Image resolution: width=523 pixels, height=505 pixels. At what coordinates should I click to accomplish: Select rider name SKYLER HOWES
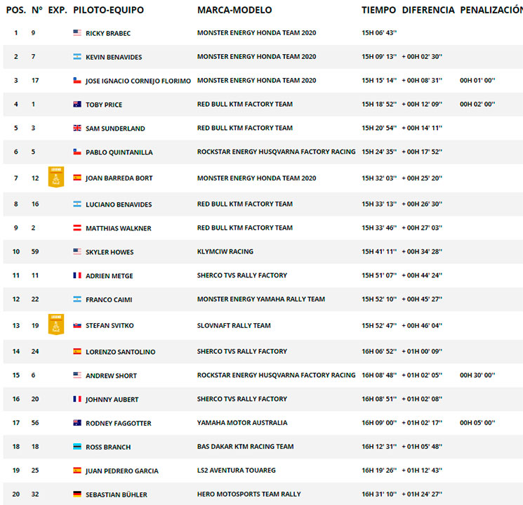pyautogui.click(x=110, y=252)
